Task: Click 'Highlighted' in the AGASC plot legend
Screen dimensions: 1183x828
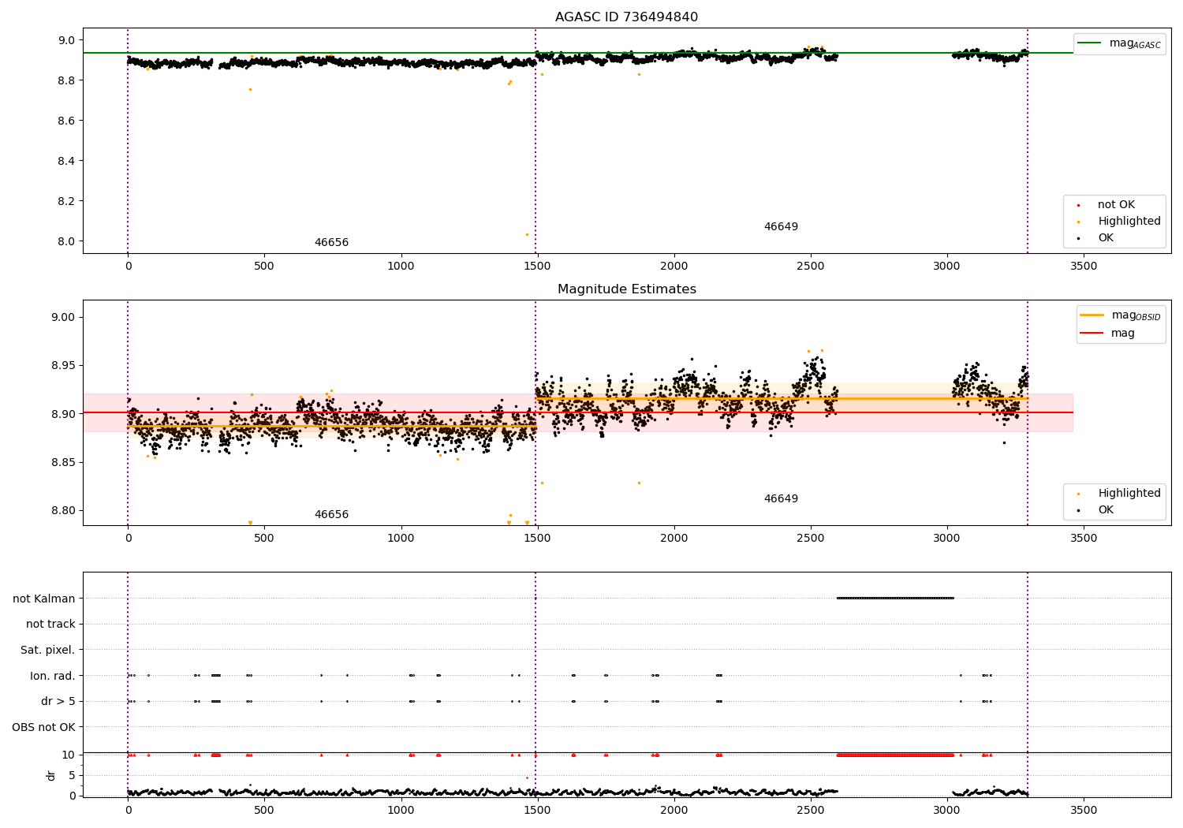Action: tap(1129, 222)
